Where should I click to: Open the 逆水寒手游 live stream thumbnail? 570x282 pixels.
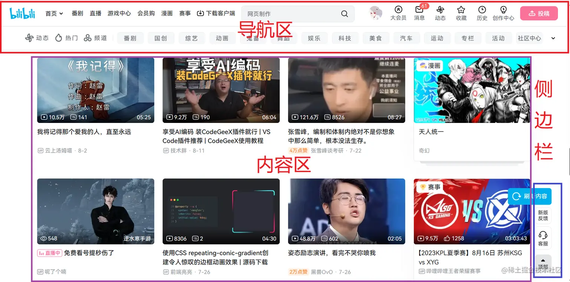pyautogui.click(x=96, y=211)
